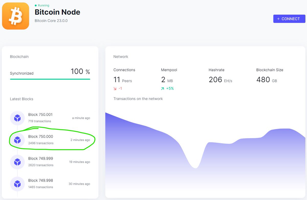This screenshot has width=307, height=200.
Task: Click the 719 transactions text
Action: pos(40,121)
